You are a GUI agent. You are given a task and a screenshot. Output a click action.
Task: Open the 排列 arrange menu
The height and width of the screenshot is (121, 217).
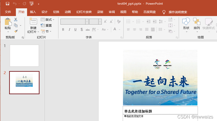pos(197,25)
